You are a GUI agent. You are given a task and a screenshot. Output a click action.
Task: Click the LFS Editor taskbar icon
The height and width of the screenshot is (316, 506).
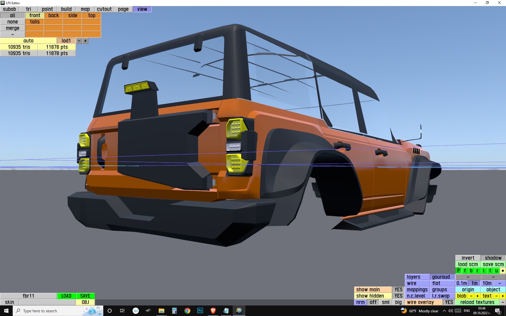tap(239, 311)
